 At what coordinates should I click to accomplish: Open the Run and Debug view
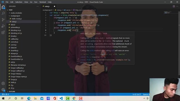point(3,26)
